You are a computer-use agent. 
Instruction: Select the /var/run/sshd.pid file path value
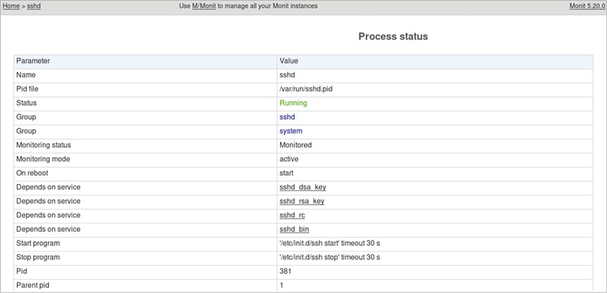click(309, 89)
